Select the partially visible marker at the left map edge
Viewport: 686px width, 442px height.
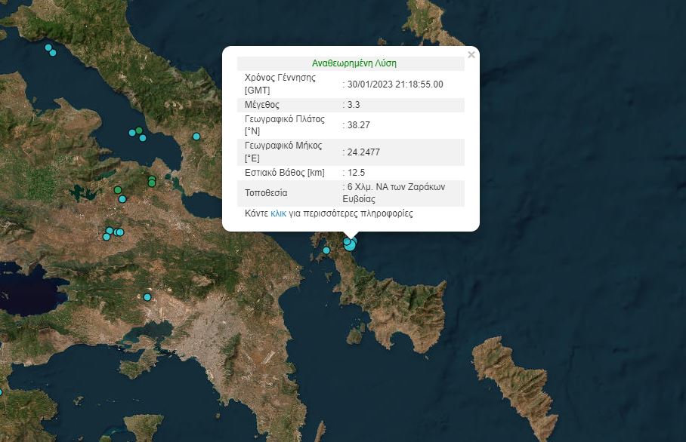click(1, 392)
